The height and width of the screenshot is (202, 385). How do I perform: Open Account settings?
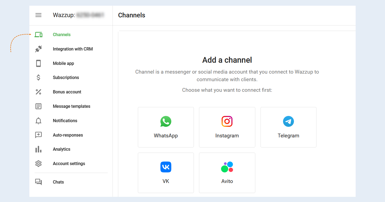pos(69,164)
